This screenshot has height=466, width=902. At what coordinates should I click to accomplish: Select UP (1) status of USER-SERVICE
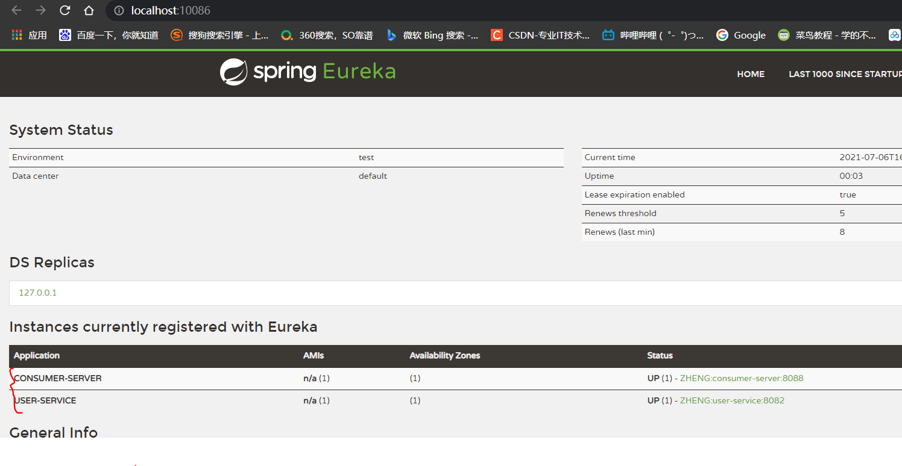pos(660,400)
